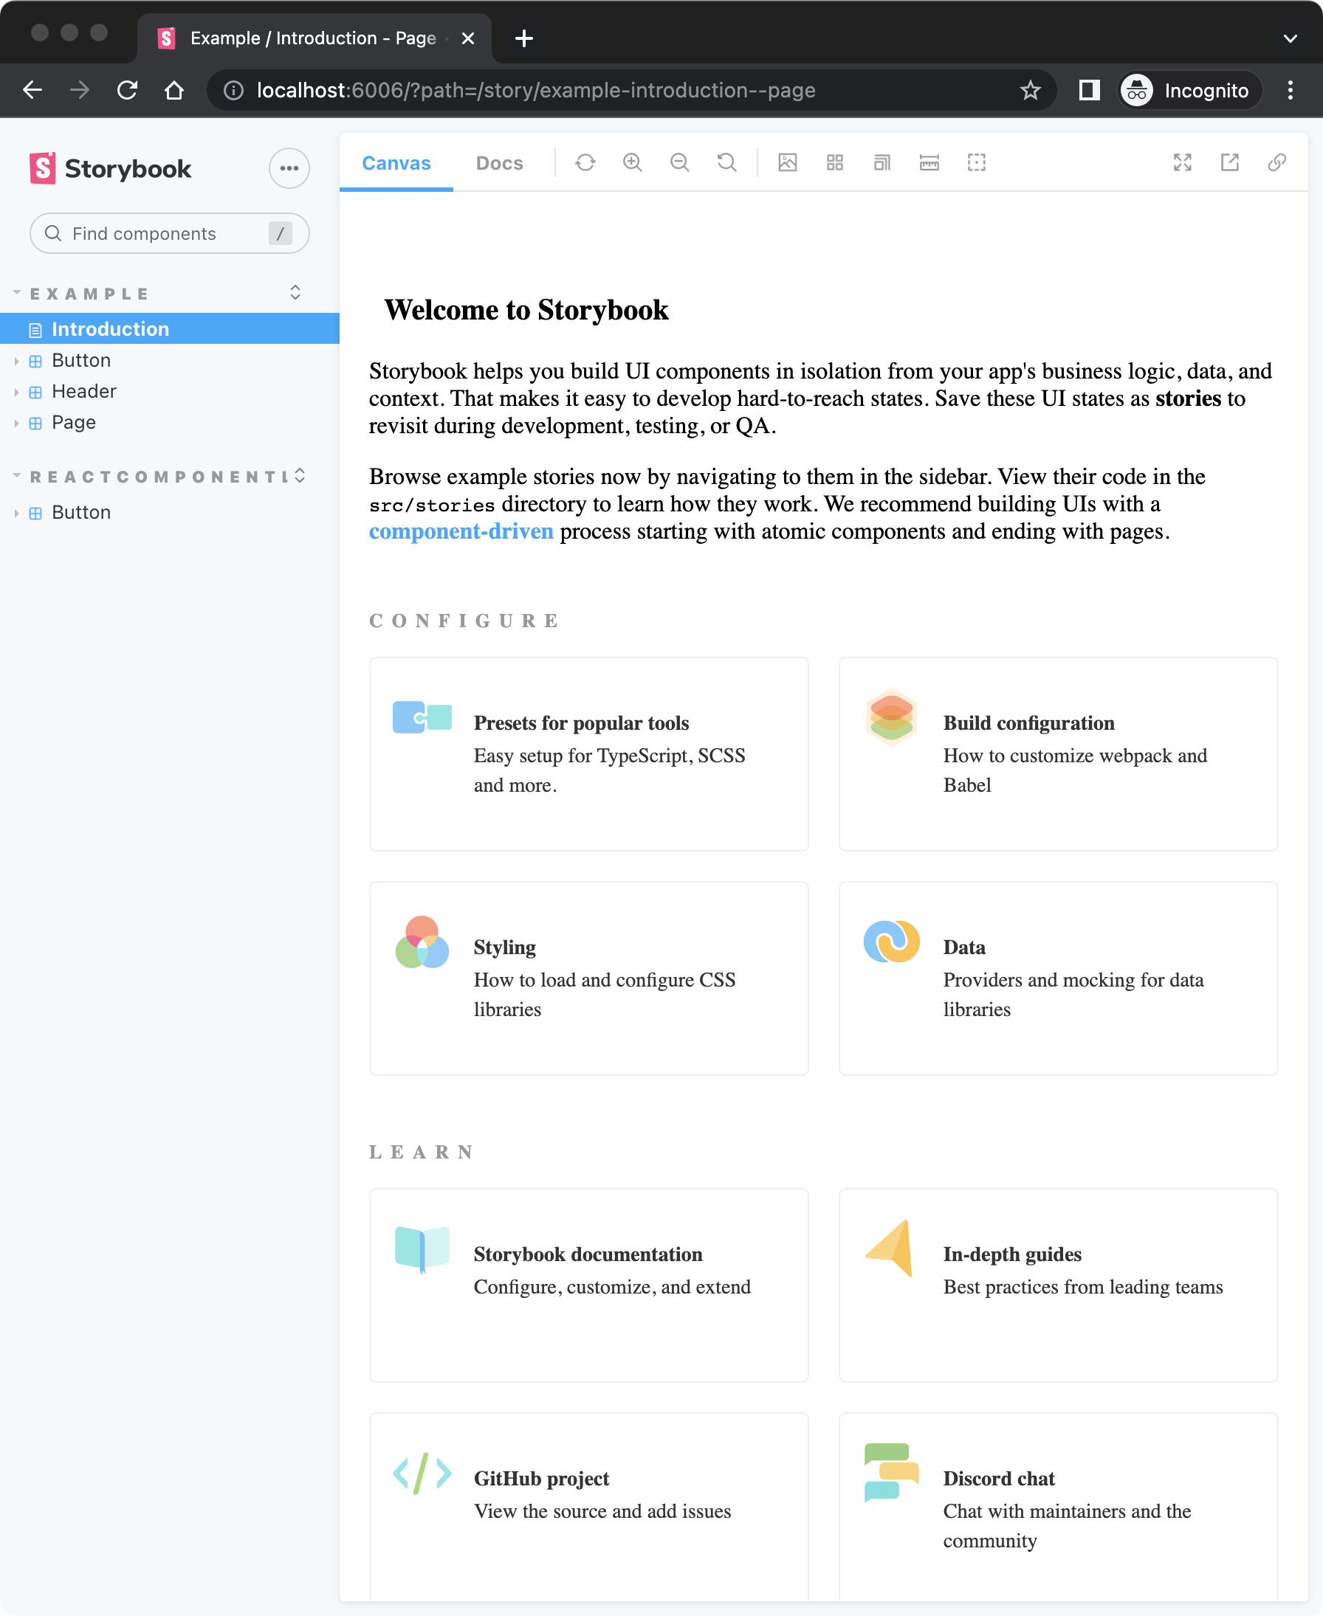Click the Discord chat bubbles icon
The width and height of the screenshot is (1323, 1616).
[x=891, y=1472]
